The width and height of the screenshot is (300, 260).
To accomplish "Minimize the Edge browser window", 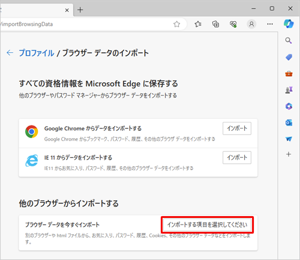I will 254,8.
